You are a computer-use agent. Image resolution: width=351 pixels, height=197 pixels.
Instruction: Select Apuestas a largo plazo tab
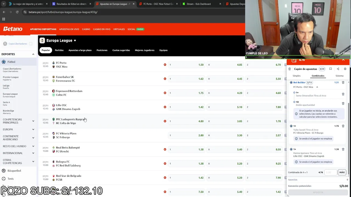(x=80, y=50)
